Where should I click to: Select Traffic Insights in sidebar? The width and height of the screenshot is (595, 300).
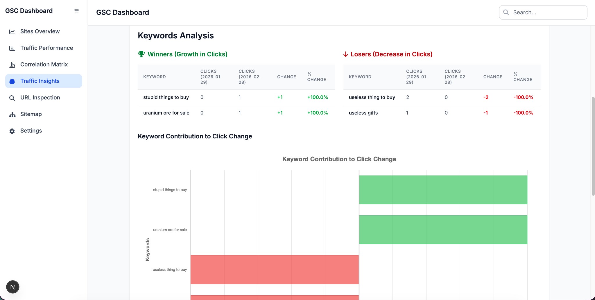pyautogui.click(x=44, y=81)
